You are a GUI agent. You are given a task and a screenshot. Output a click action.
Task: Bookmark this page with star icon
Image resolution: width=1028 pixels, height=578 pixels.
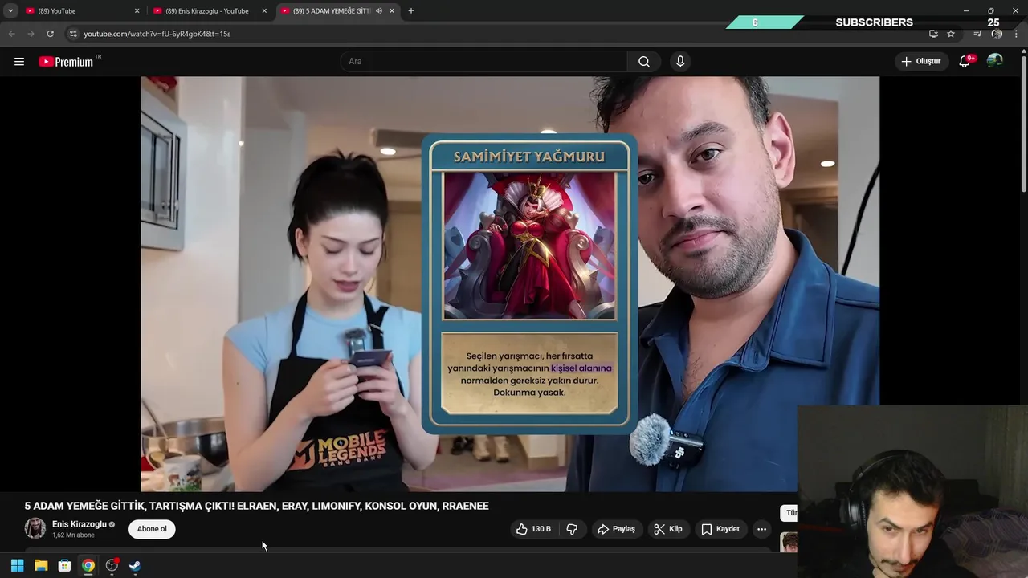[x=951, y=34]
